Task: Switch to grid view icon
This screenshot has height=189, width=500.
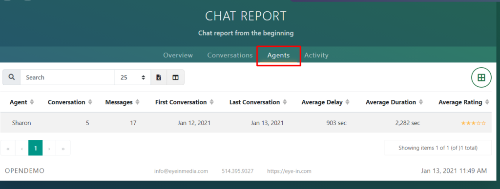Action: click(x=481, y=77)
